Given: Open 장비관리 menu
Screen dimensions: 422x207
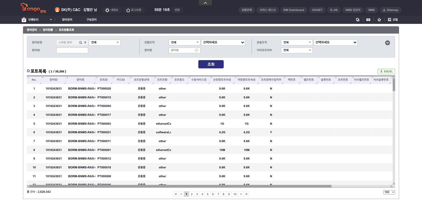Looking at the screenshot, I should click(x=67, y=20).
